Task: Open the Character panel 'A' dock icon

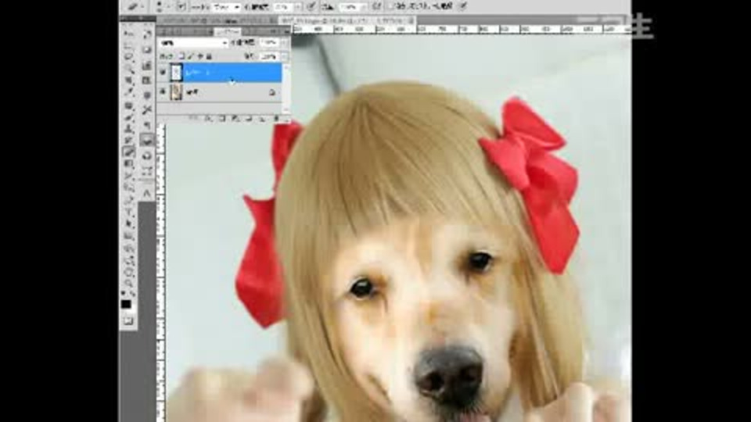Action: click(147, 193)
